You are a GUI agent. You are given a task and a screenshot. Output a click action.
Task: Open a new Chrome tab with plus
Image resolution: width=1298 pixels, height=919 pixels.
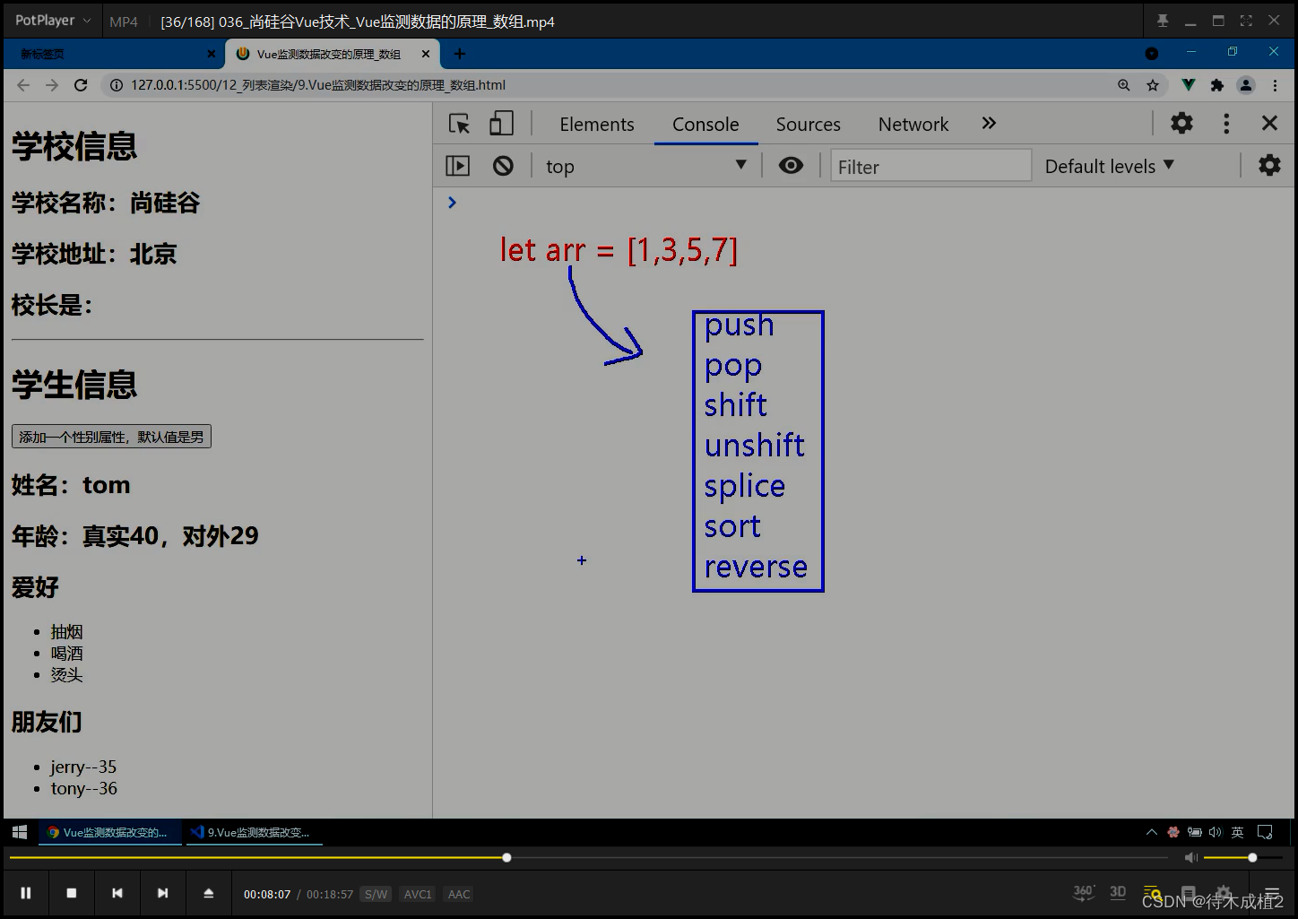point(460,54)
